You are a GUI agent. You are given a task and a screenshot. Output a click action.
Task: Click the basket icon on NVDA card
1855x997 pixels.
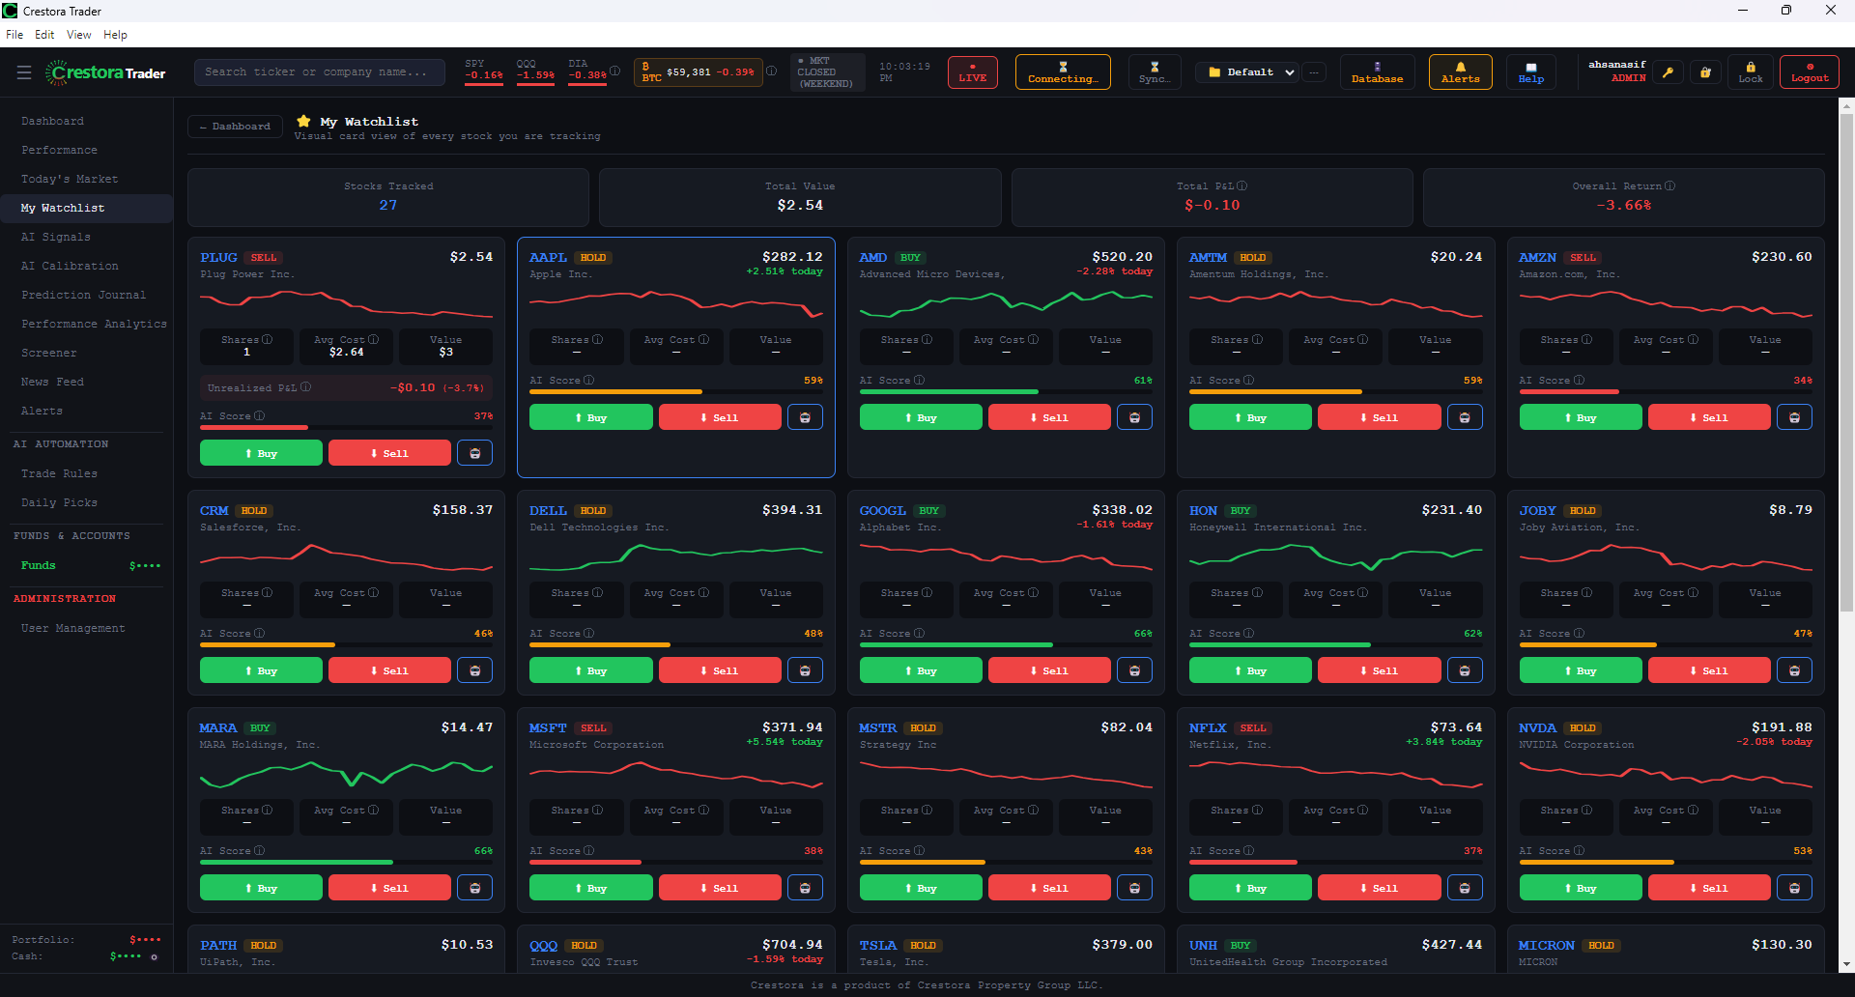(1794, 888)
